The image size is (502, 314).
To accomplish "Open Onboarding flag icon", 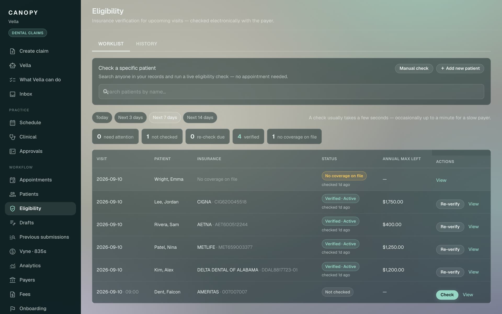I will 13,309.
